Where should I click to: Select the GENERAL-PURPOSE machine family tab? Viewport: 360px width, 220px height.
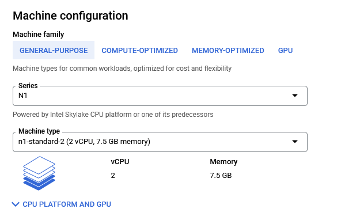[54, 50]
